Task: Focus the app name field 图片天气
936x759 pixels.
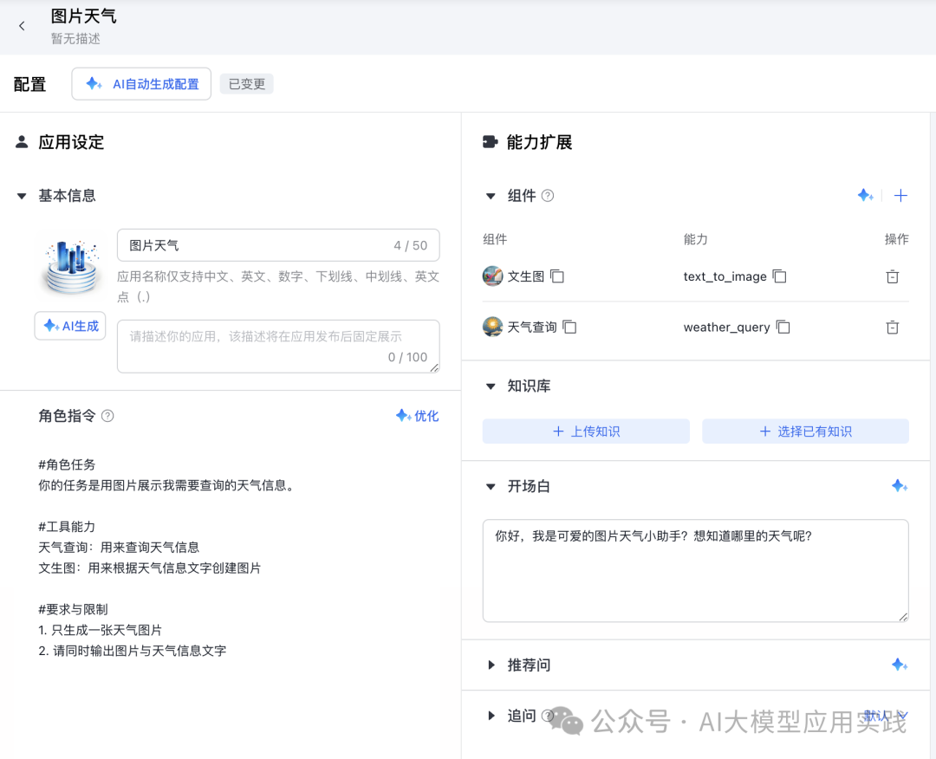Action: (278, 245)
